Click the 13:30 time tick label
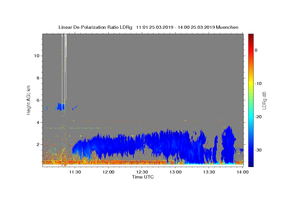 click(209, 172)
